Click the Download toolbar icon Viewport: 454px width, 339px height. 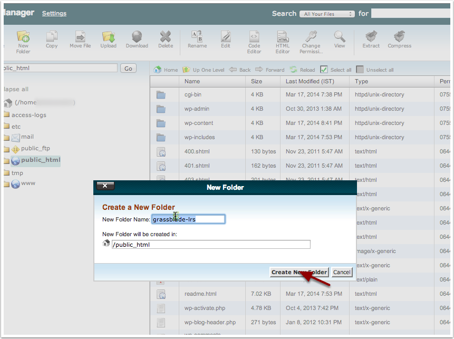tap(137, 37)
